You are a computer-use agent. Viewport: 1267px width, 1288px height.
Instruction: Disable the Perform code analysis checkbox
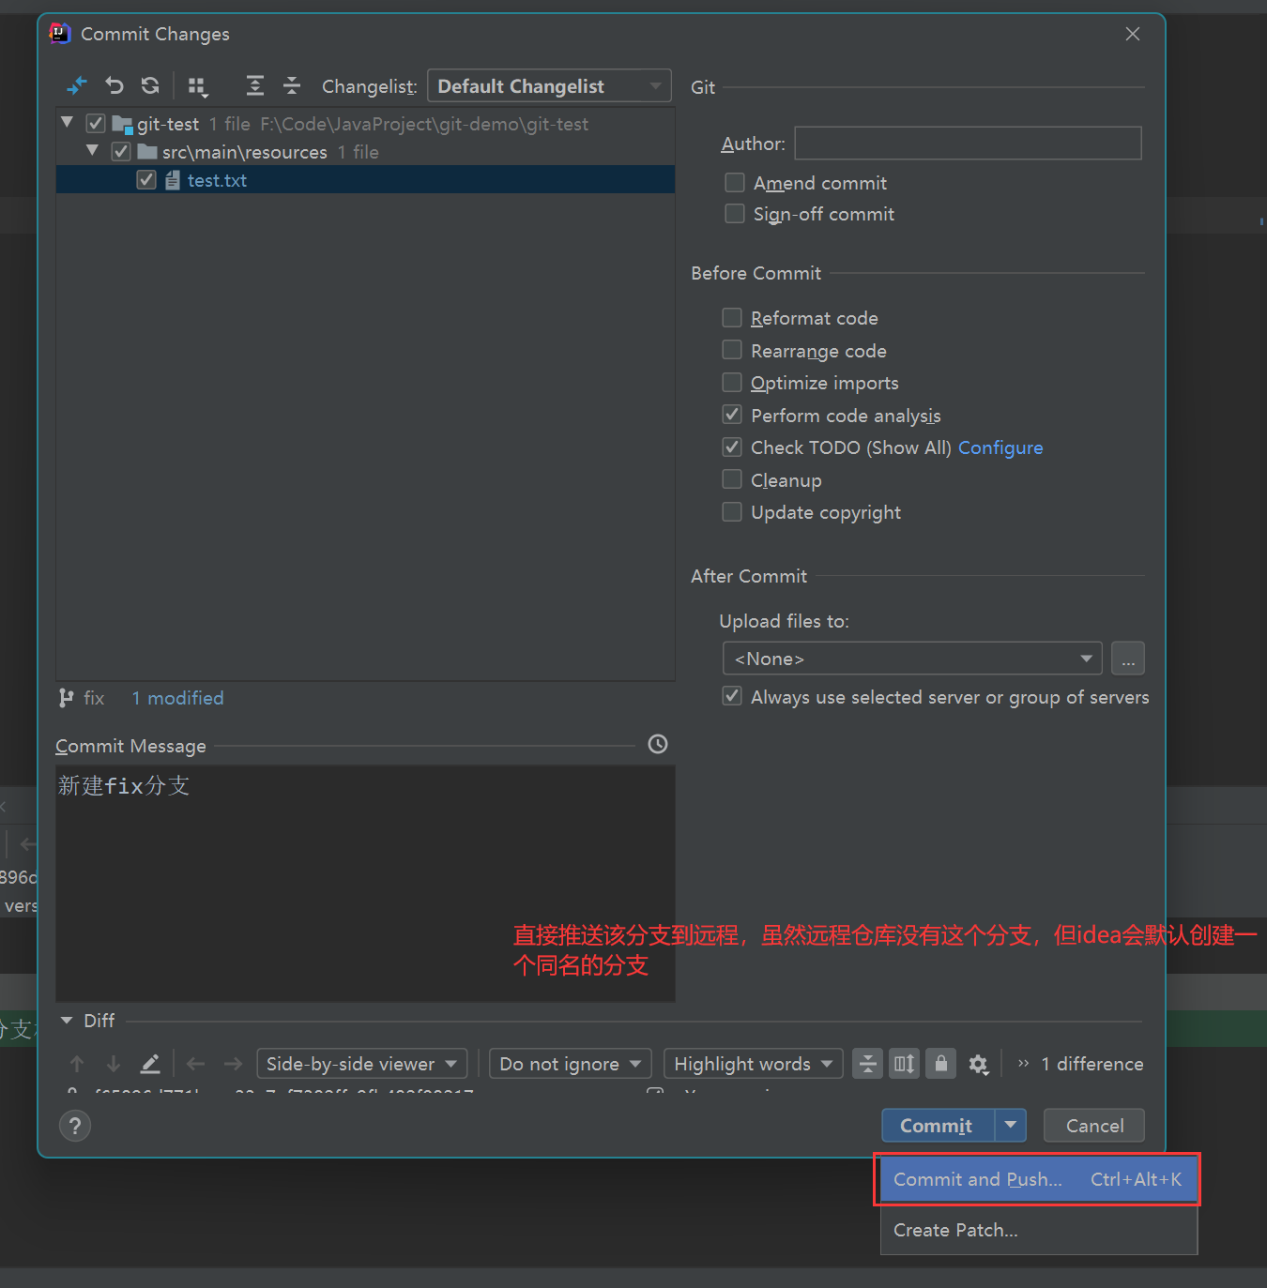click(732, 414)
